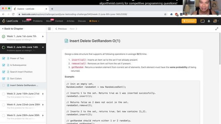
Task: Reload the page
Action: pyautogui.click(x=13, y=14)
